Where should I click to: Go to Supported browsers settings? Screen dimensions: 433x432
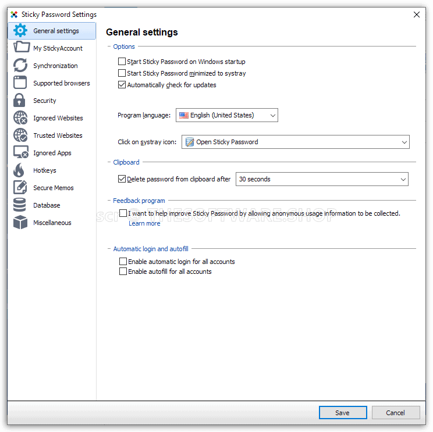pos(52,83)
